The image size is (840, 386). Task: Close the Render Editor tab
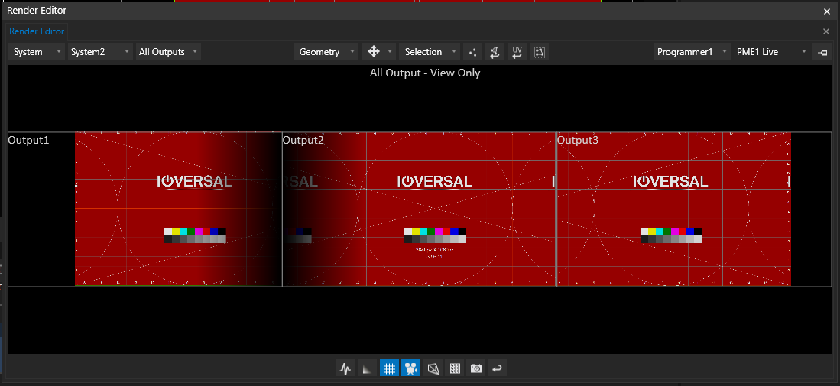[x=825, y=31]
